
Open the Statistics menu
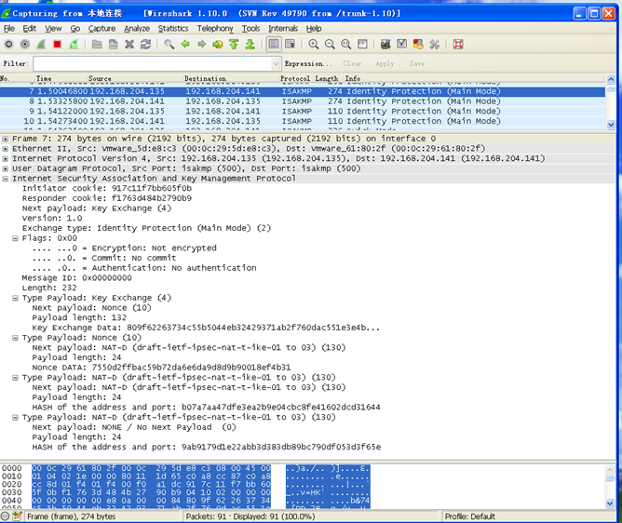pyautogui.click(x=173, y=29)
